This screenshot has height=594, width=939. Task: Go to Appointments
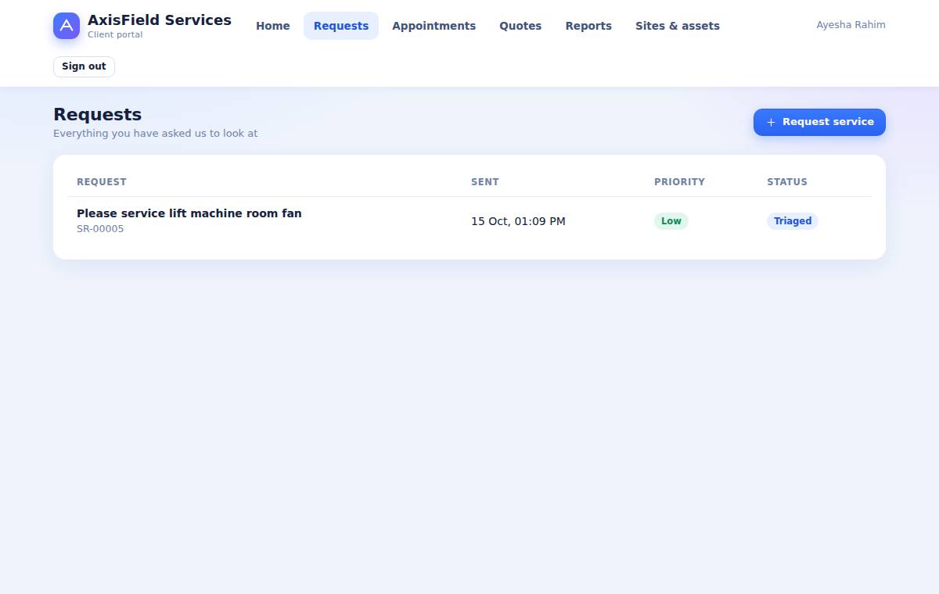pyautogui.click(x=434, y=26)
